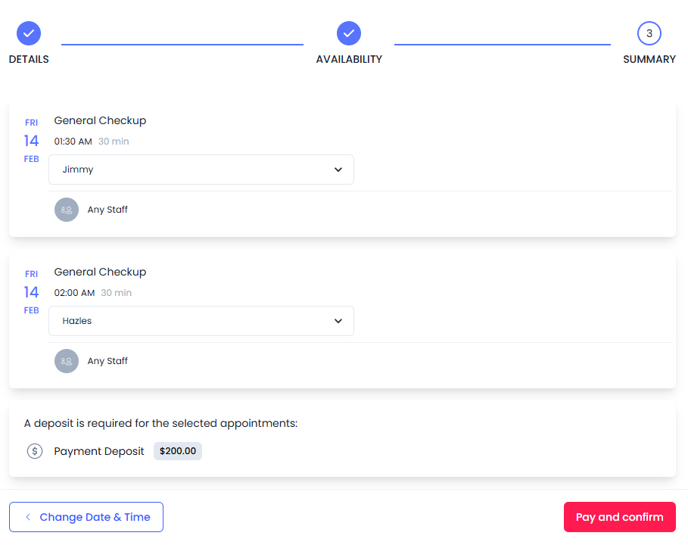Viewport: 688px width, 545px height.
Task: Click the Details step checkmark icon
Action: tap(29, 33)
